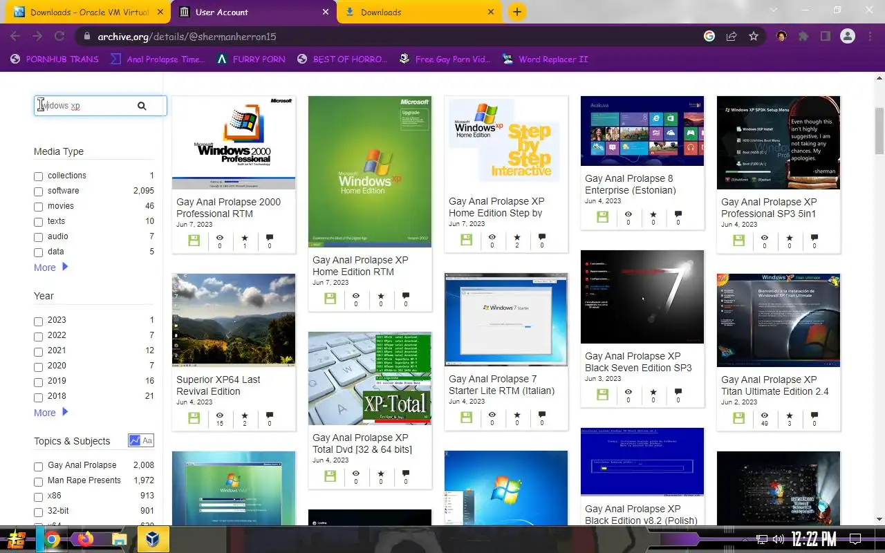Open the Start menu on the taskbar
The image size is (885, 553).
click(x=17, y=539)
